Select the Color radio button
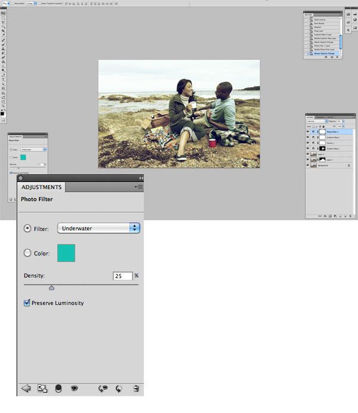This screenshot has width=358, height=413. pos(27,253)
